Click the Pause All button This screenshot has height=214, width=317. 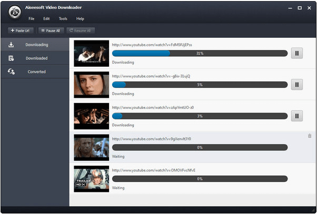[x=51, y=30]
